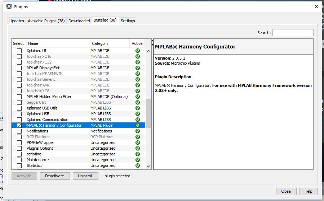Click the scroll up arrow of plugin list

point(148,51)
